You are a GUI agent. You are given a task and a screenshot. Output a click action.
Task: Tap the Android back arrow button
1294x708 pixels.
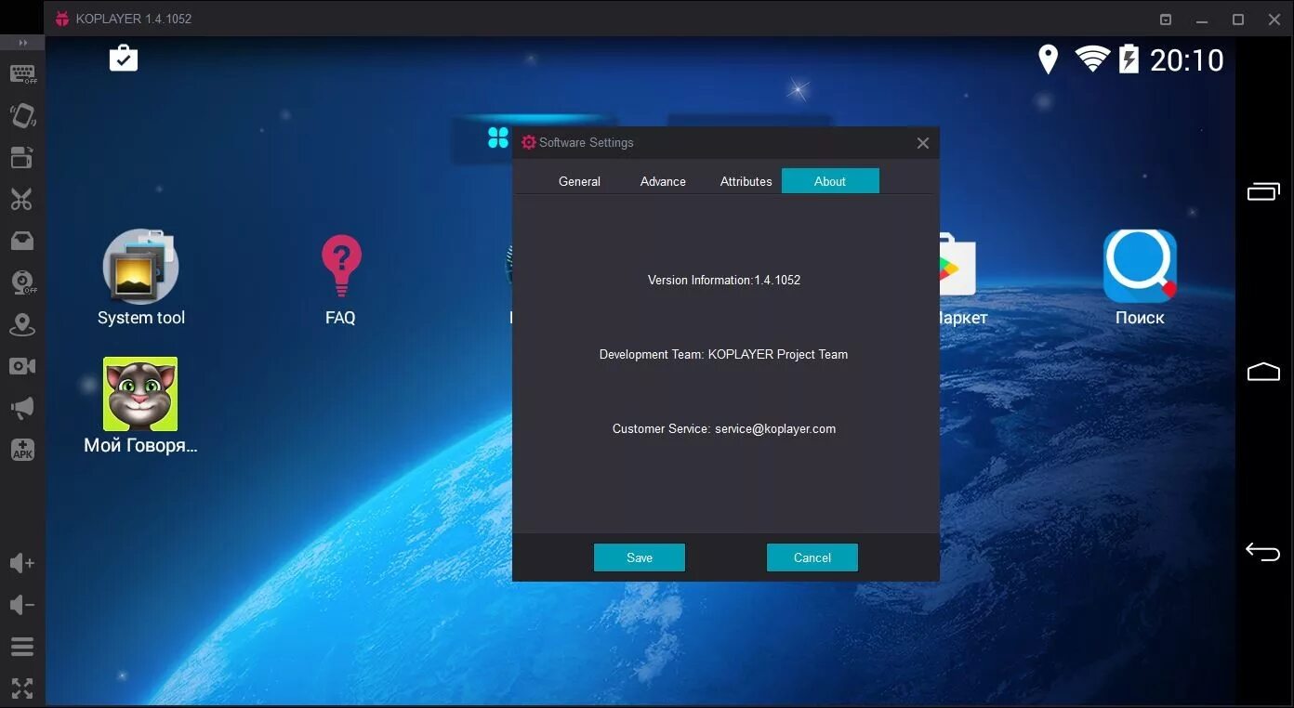[x=1263, y=551]
